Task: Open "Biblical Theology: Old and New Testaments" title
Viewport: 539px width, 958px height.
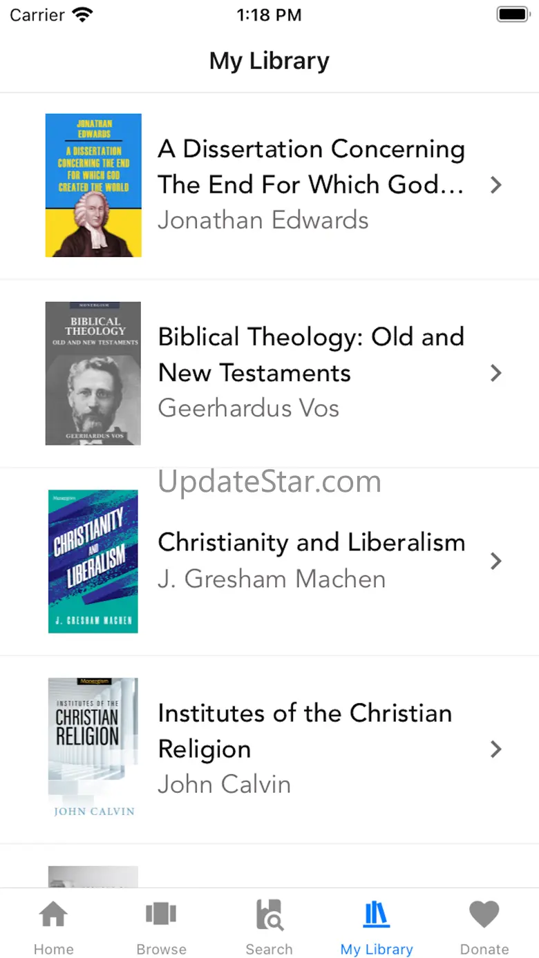Action: [x=311, y=354]
